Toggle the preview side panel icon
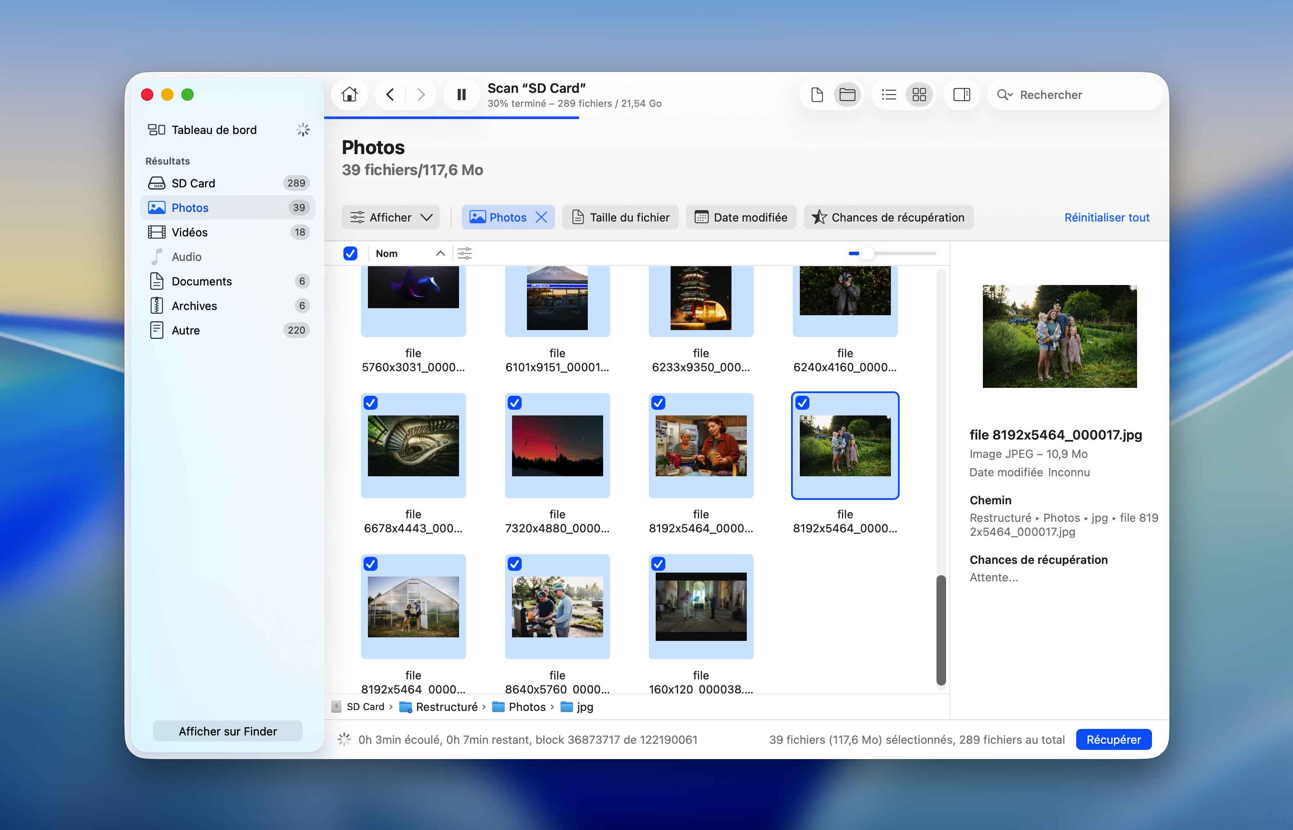1293x830 pixels. pyautogui.click(x=961, y=95)
